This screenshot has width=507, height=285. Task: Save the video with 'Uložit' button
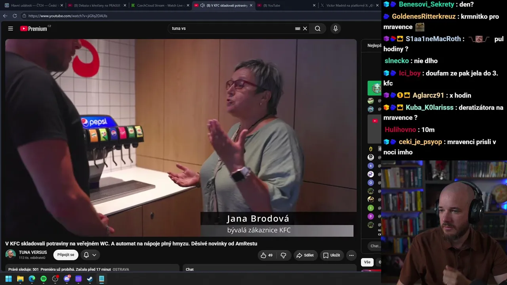331,255
